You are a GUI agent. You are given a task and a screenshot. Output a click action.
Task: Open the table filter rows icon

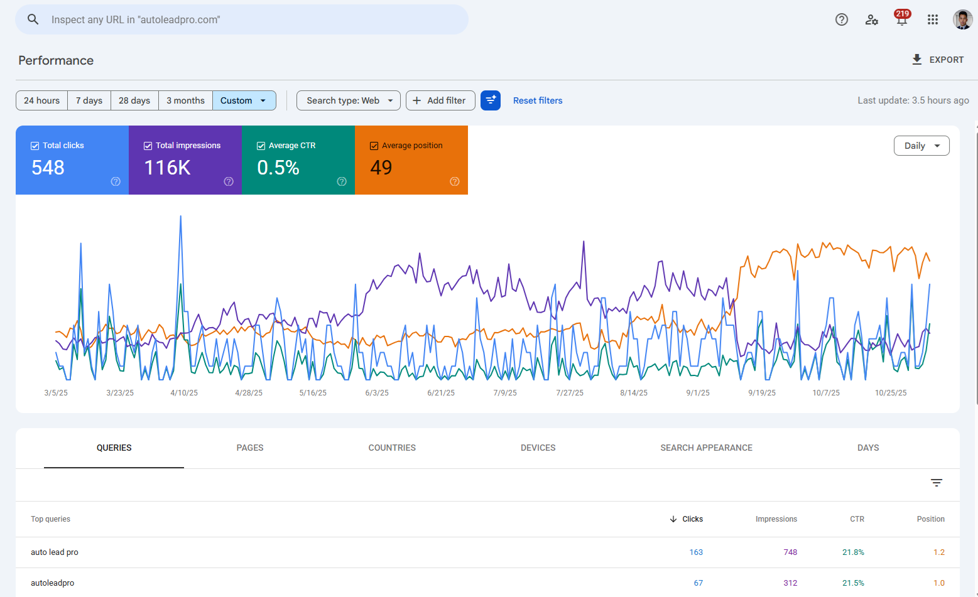(x=937, y=483)
